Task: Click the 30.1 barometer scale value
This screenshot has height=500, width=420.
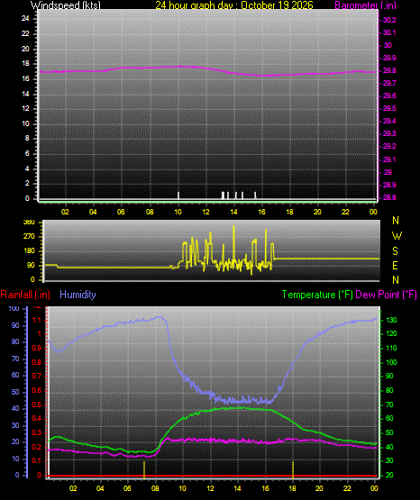Action: pos(389,32)
